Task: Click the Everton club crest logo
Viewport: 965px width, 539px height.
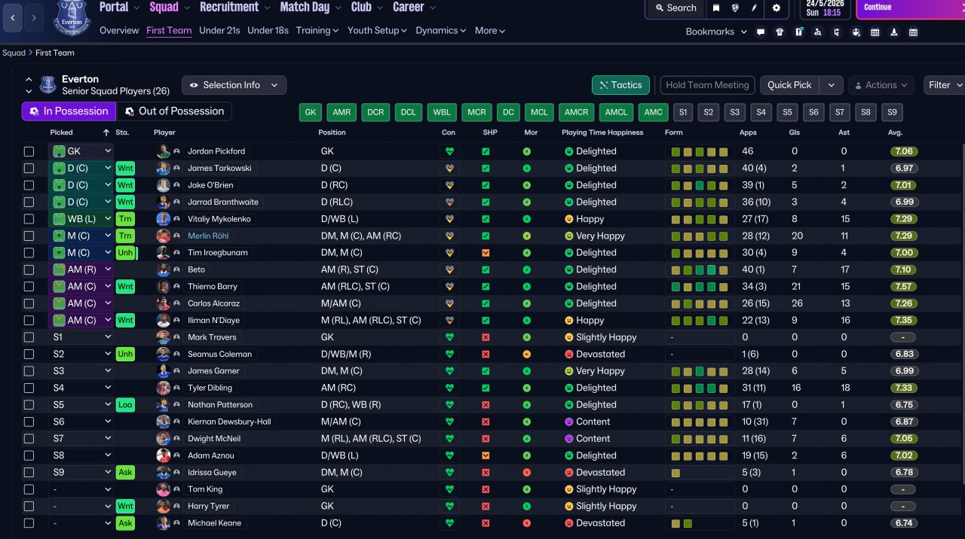Action: (x=72, y=18)
